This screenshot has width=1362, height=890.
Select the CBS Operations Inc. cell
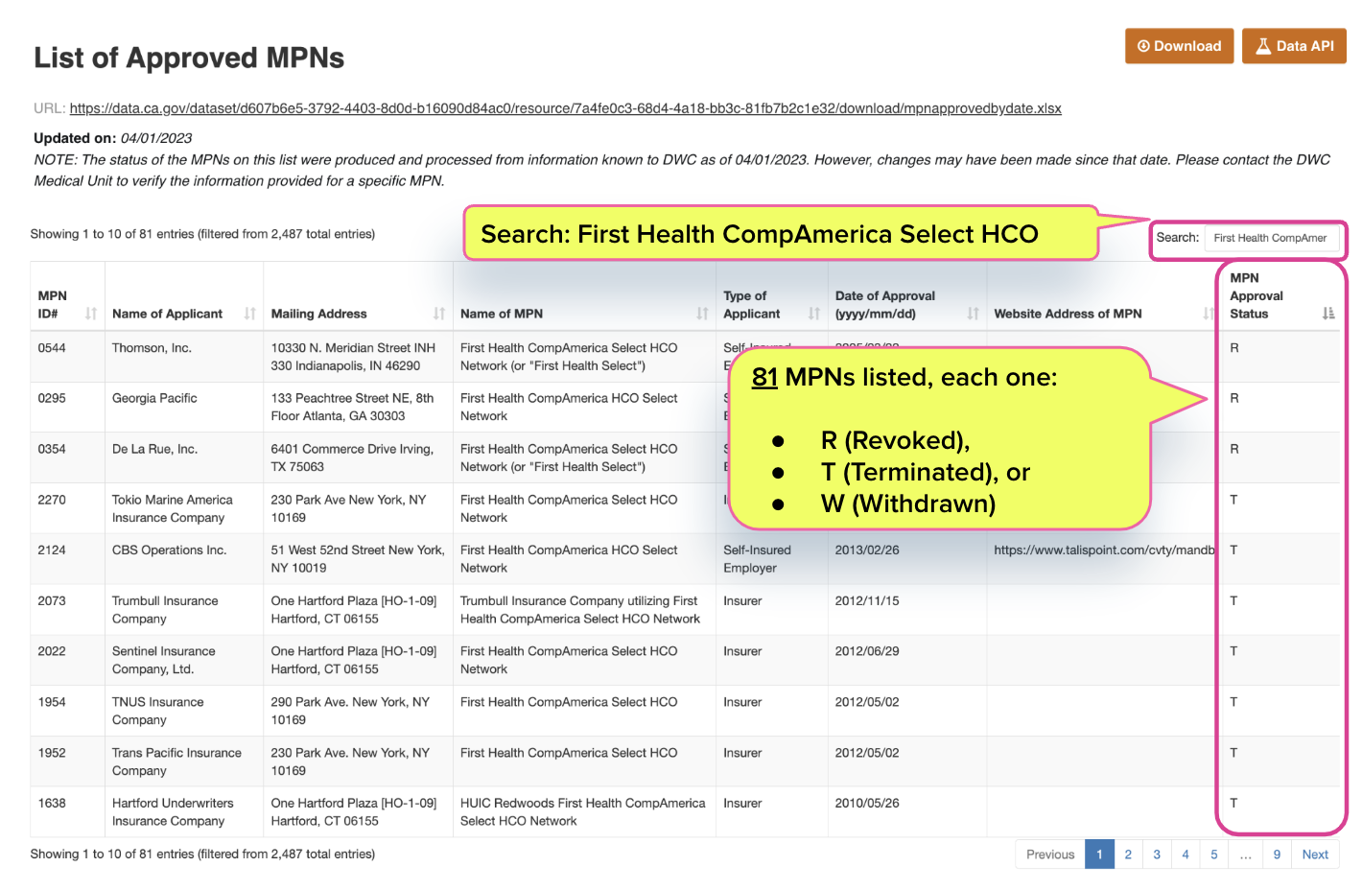[x=183, y=559]
